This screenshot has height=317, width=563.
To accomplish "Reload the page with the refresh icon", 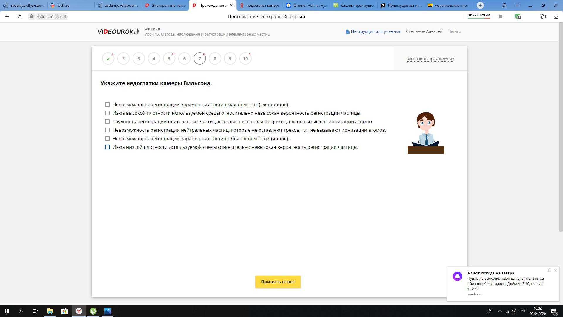I will (x=20, y=17).
